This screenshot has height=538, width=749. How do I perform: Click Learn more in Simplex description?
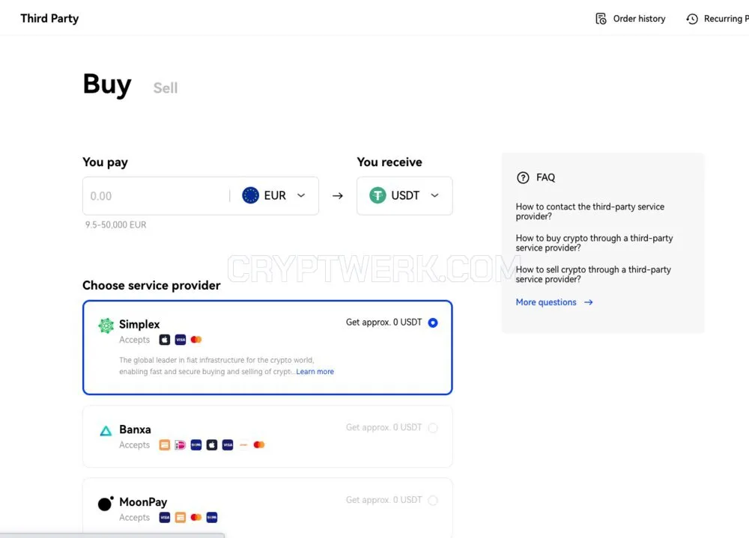(x=315, y=371)
